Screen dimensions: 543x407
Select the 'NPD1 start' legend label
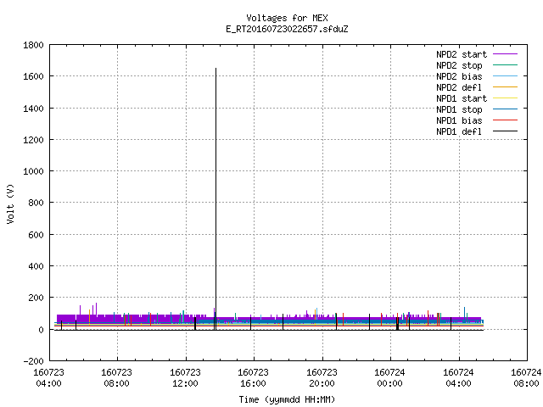click(462, 98)
